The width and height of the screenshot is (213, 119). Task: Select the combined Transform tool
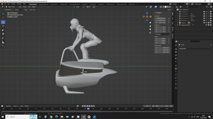point(3,34)
